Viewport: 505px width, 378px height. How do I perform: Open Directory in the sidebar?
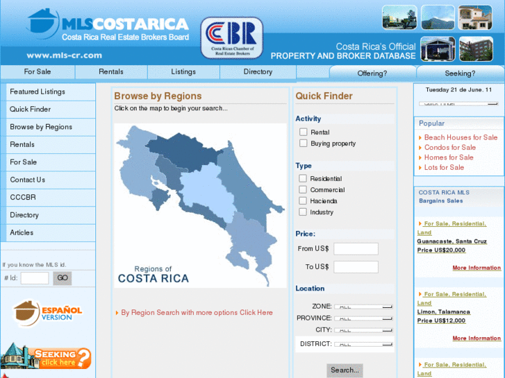click(x=51, y=215)
